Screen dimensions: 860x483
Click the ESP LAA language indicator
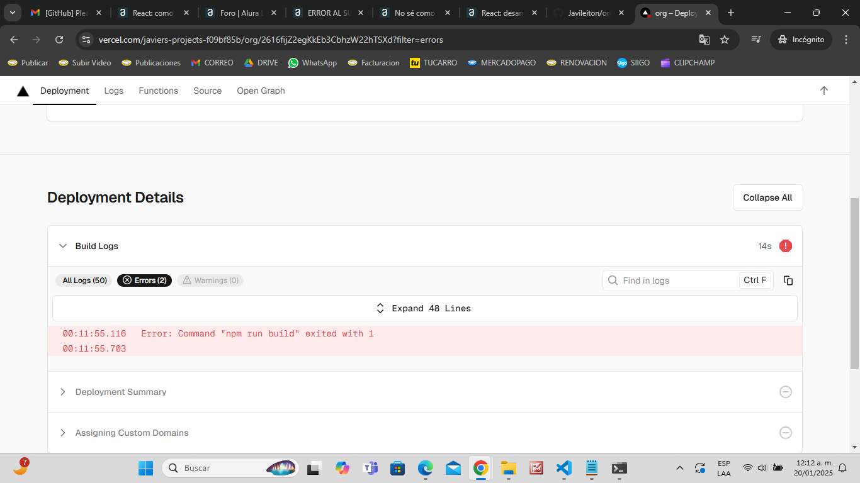pyautogui.click(x=724, y=468)
